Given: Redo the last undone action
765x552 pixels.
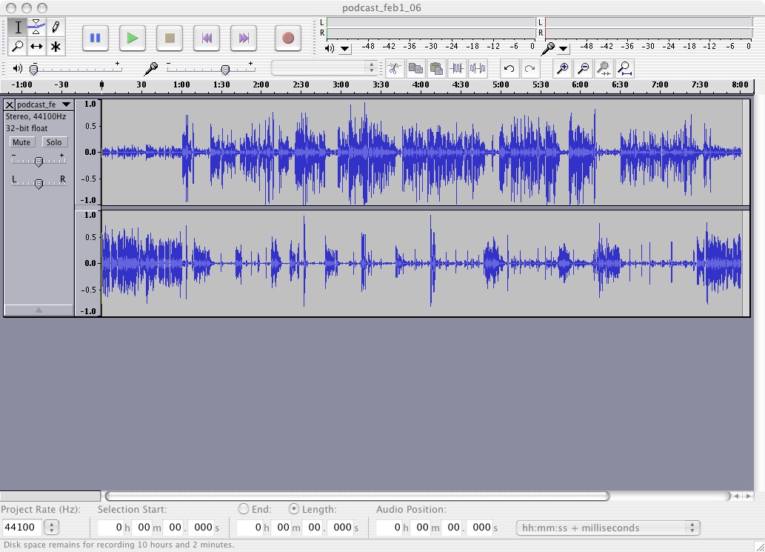Looking at the screenshot, I should 530,68.
